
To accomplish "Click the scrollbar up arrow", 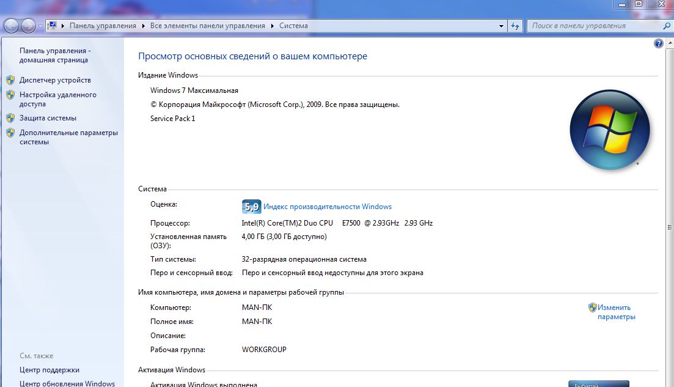I will pos(670,43).
